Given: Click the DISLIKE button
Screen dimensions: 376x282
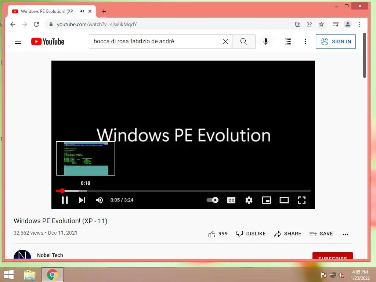Looking at the screenshot, I should point(251,234).
